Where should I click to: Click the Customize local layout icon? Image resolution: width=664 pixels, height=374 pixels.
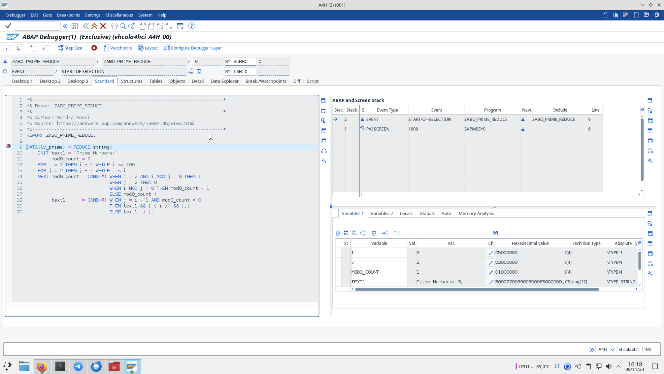(x=647, y=15)
